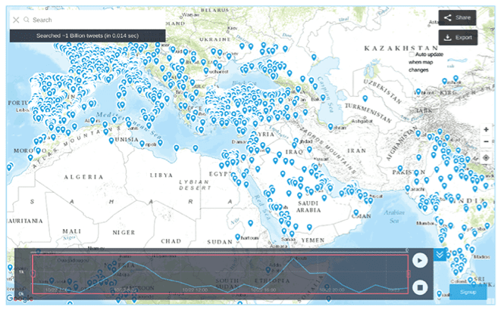The height and width of the screenshot is (310, 498).
Task: Click the magnifier icon in the search bar
Action: coord(27,20)
